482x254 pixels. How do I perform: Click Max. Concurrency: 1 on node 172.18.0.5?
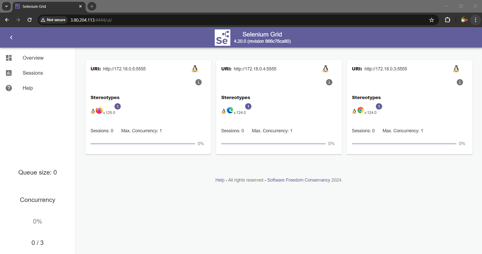click(141, 131)
